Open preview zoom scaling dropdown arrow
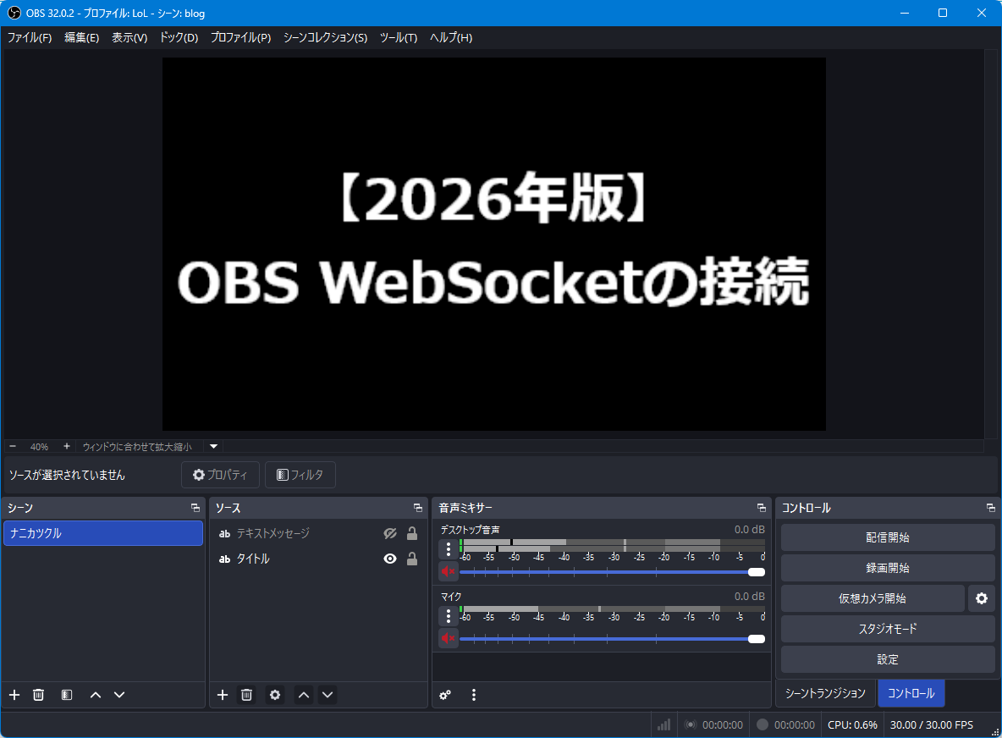This screenshot has height=738, width=1002. coord(213,446)
